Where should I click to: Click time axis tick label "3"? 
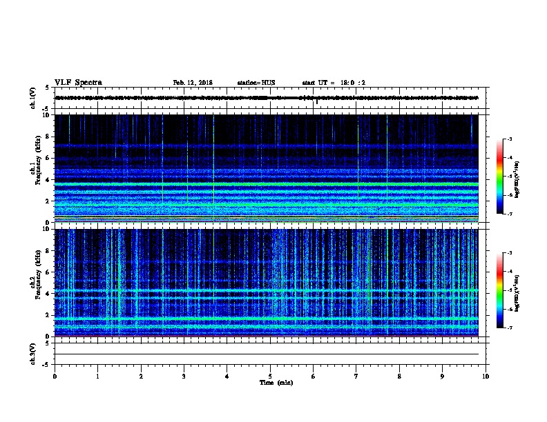184,376
